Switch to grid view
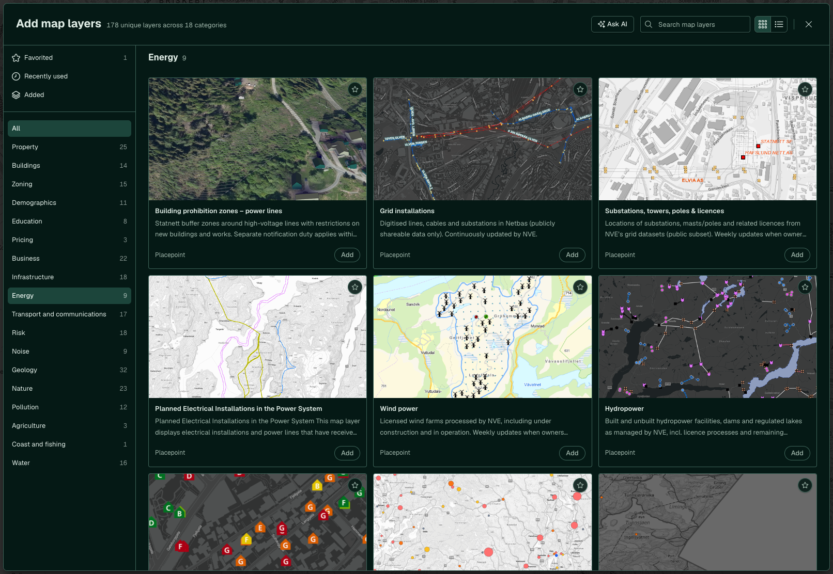 pyautogui.click(x=763, y=24)
